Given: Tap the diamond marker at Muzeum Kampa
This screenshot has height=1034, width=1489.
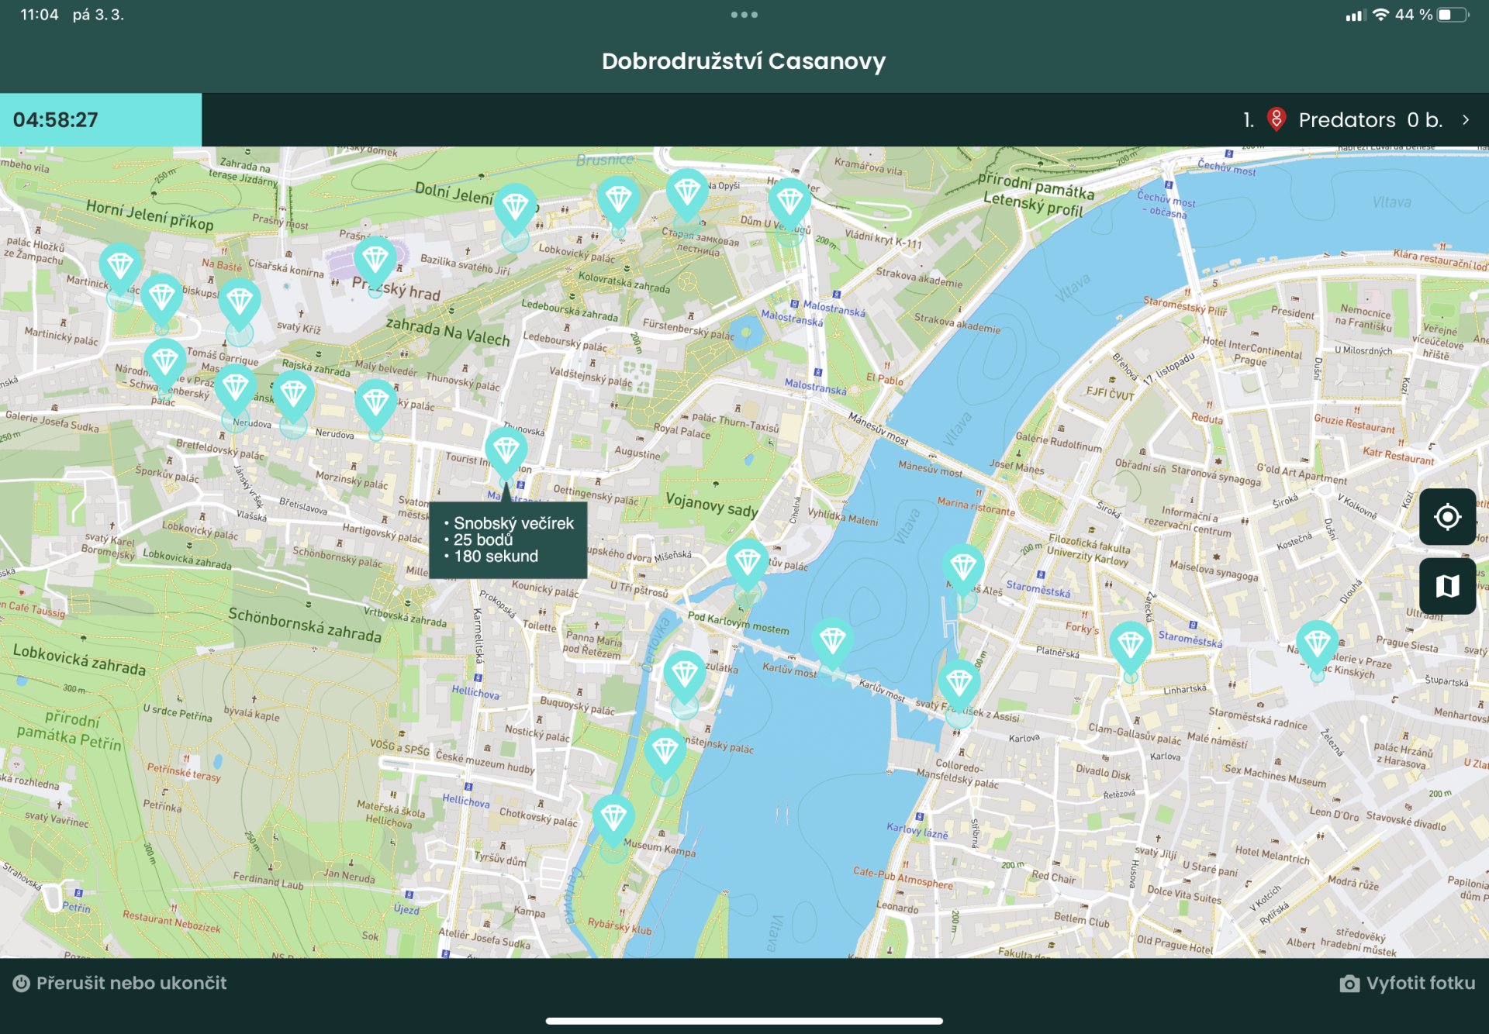Looking at the screenshot, I should (x=614, y=820).
